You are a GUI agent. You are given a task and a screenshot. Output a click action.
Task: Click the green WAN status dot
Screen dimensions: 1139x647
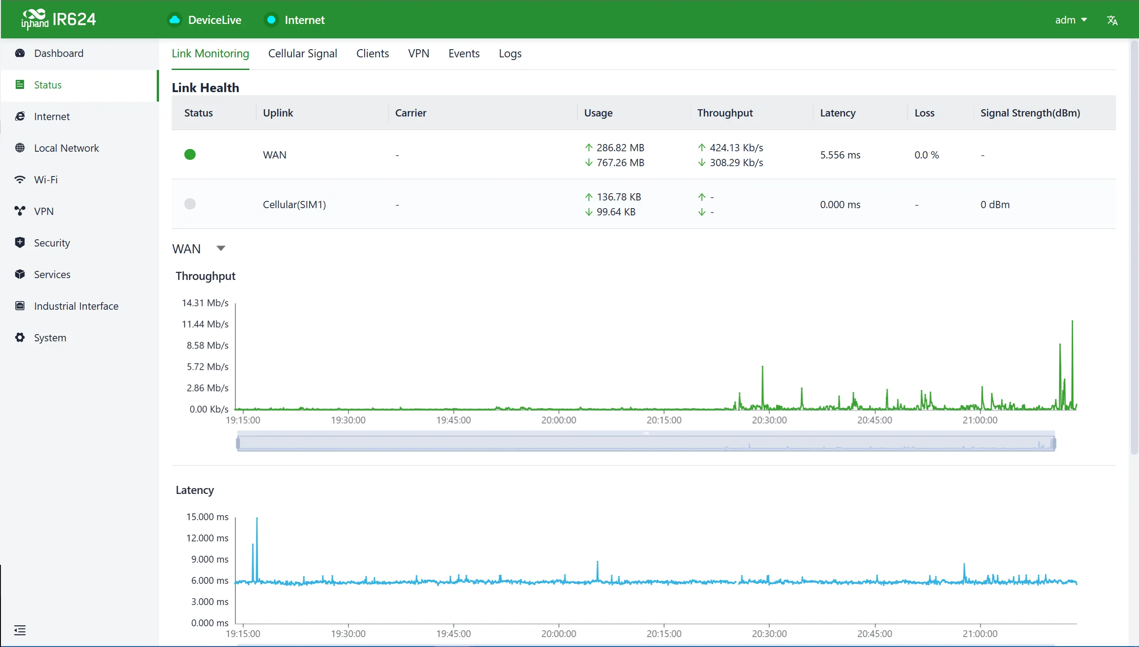click(x=190, y=155)
